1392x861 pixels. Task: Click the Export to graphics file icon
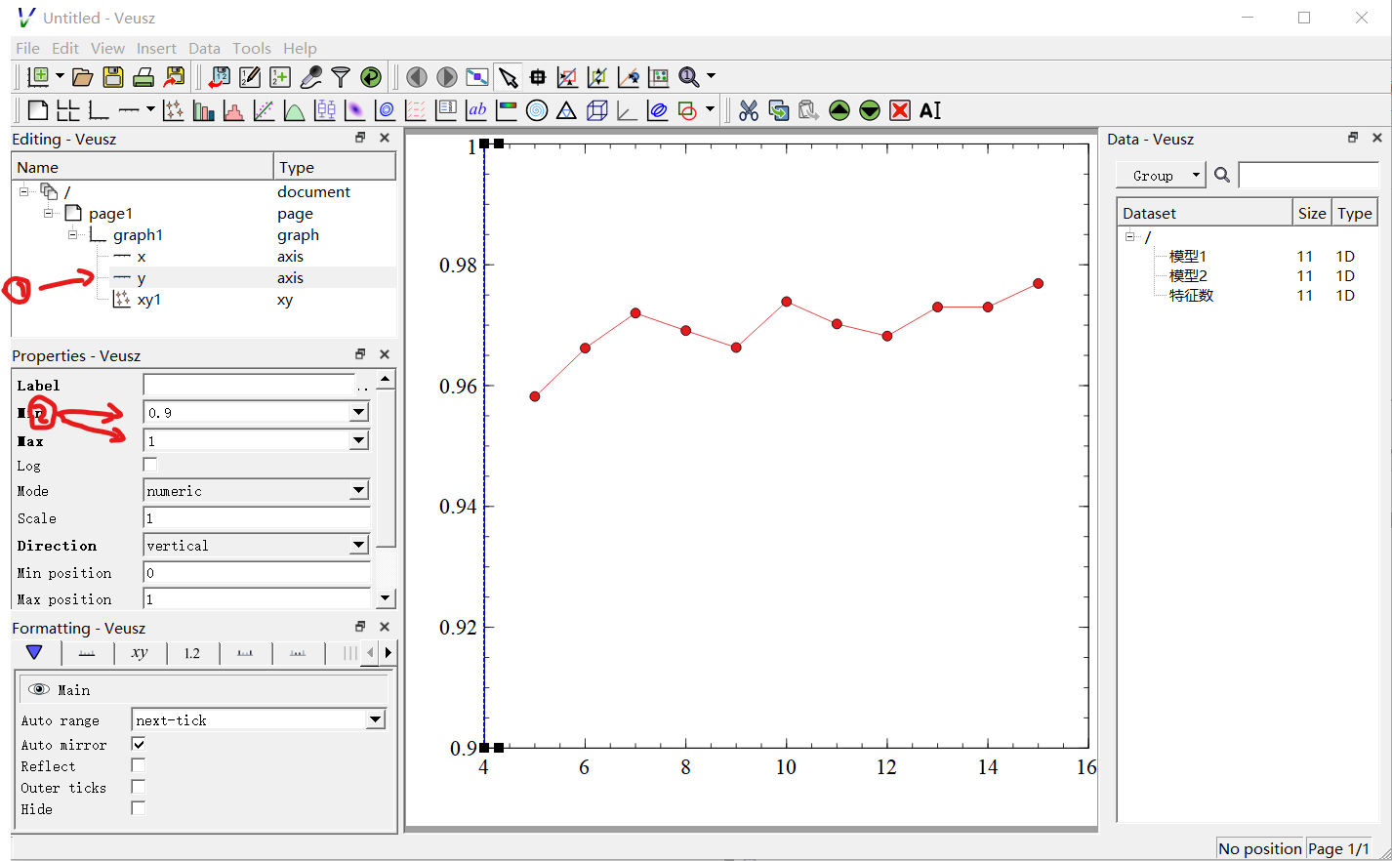pyautogui.click(x=175, y=77)
